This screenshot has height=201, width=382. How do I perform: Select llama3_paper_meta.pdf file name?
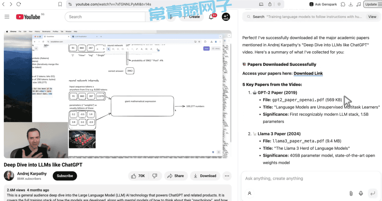tap(298, 141)
